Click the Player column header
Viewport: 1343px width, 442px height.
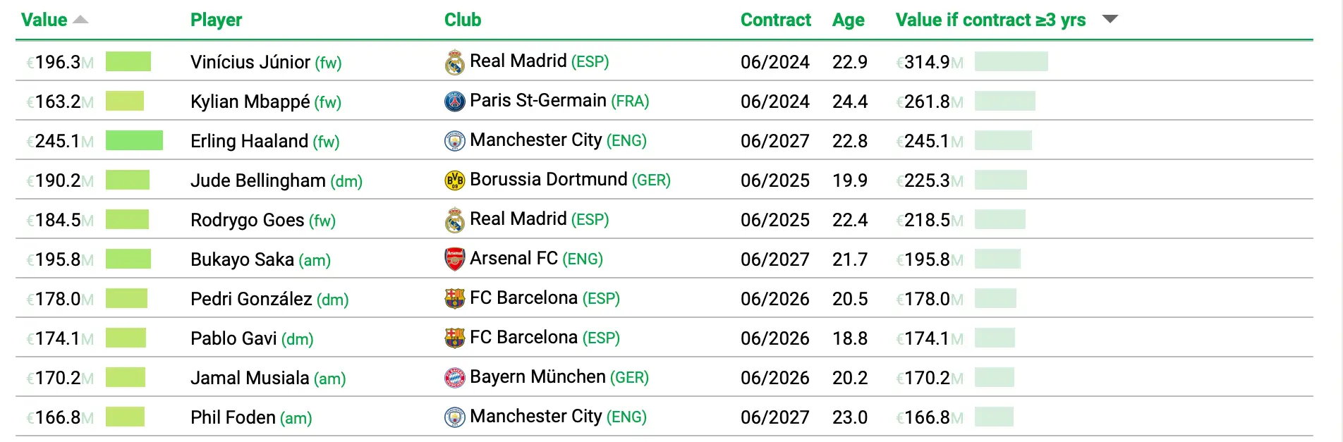tap(216, 20)
